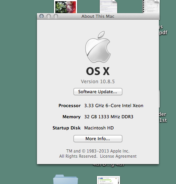The width and height of the screenshot is (176, 184).
Task: Click the Memory label
Action: pos(72,117)
